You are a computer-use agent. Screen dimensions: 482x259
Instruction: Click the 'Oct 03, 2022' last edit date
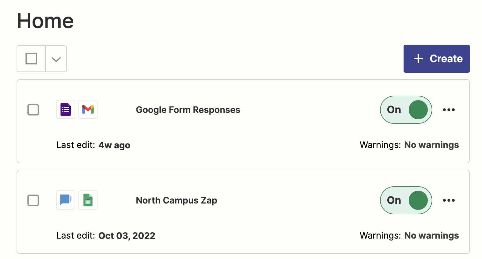coord(127,236)
